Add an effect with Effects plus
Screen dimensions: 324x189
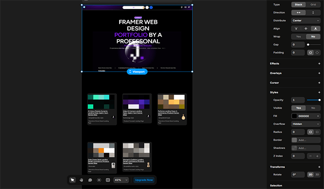(319, 63)
